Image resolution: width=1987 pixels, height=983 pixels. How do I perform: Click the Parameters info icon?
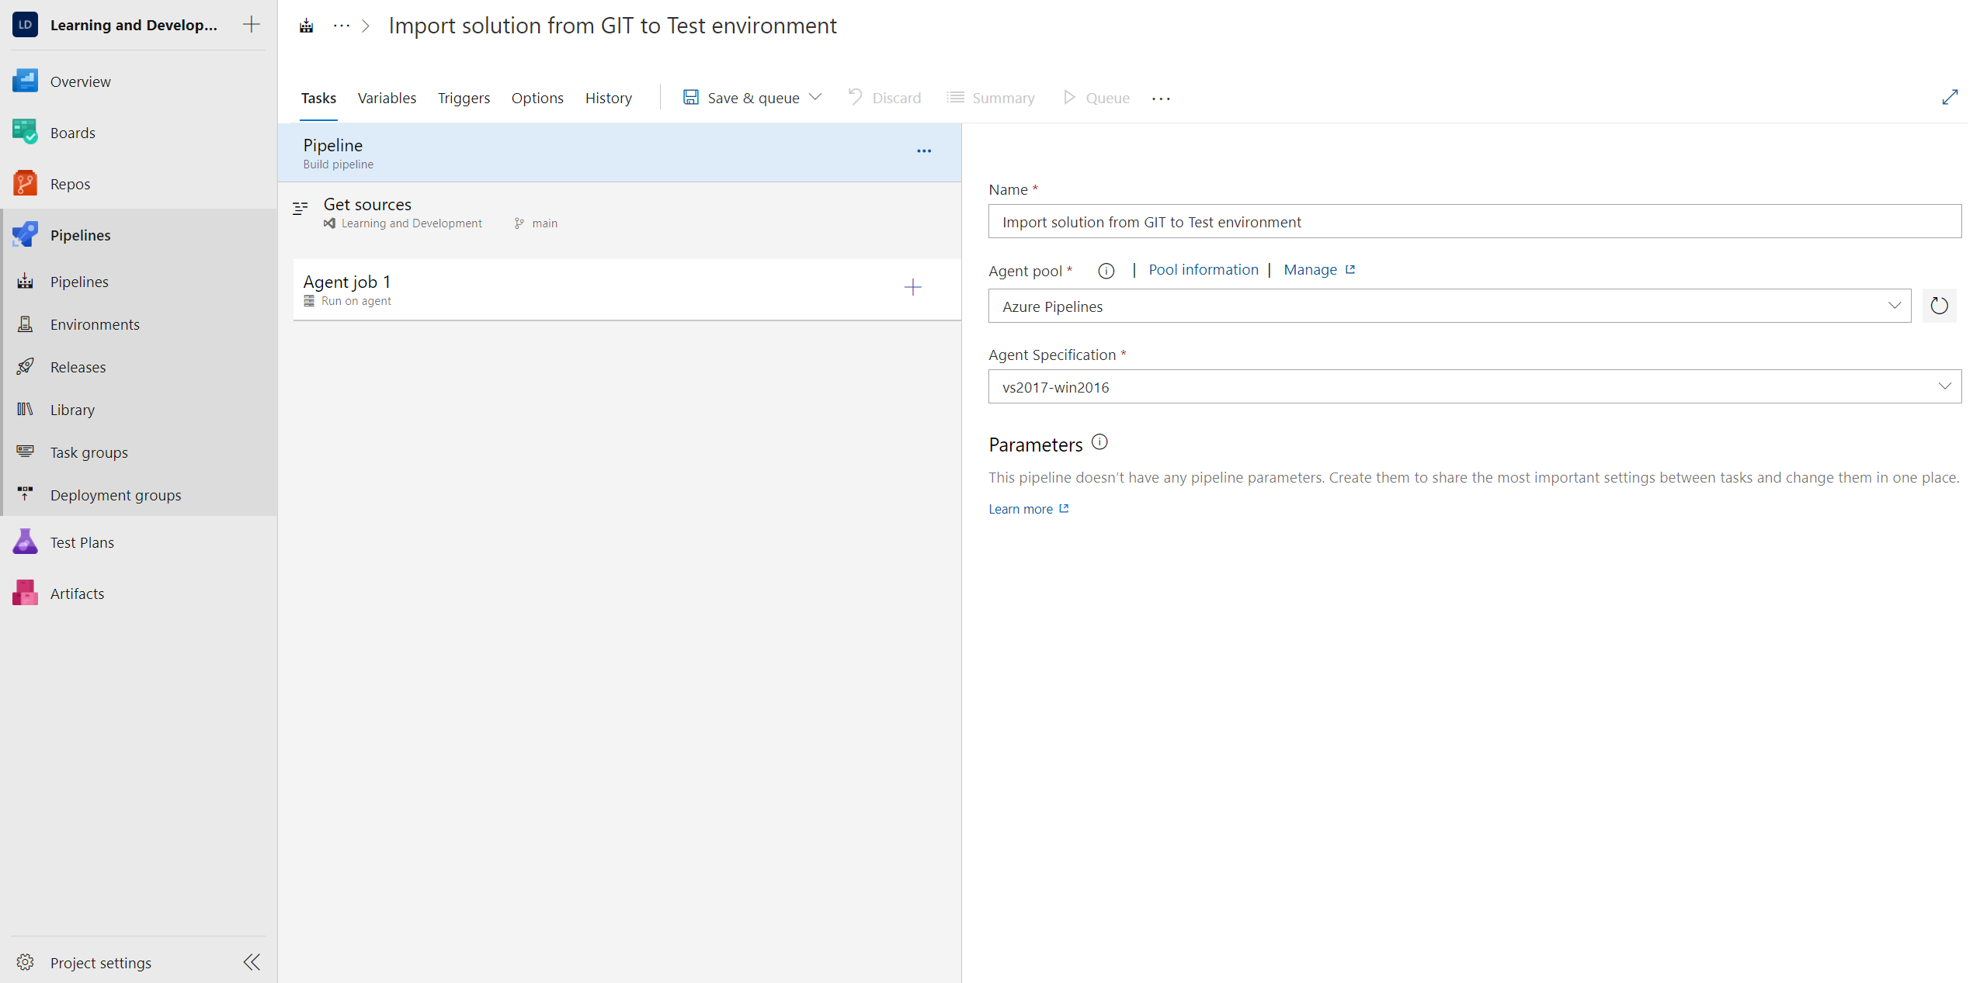tap(1099, 442)
